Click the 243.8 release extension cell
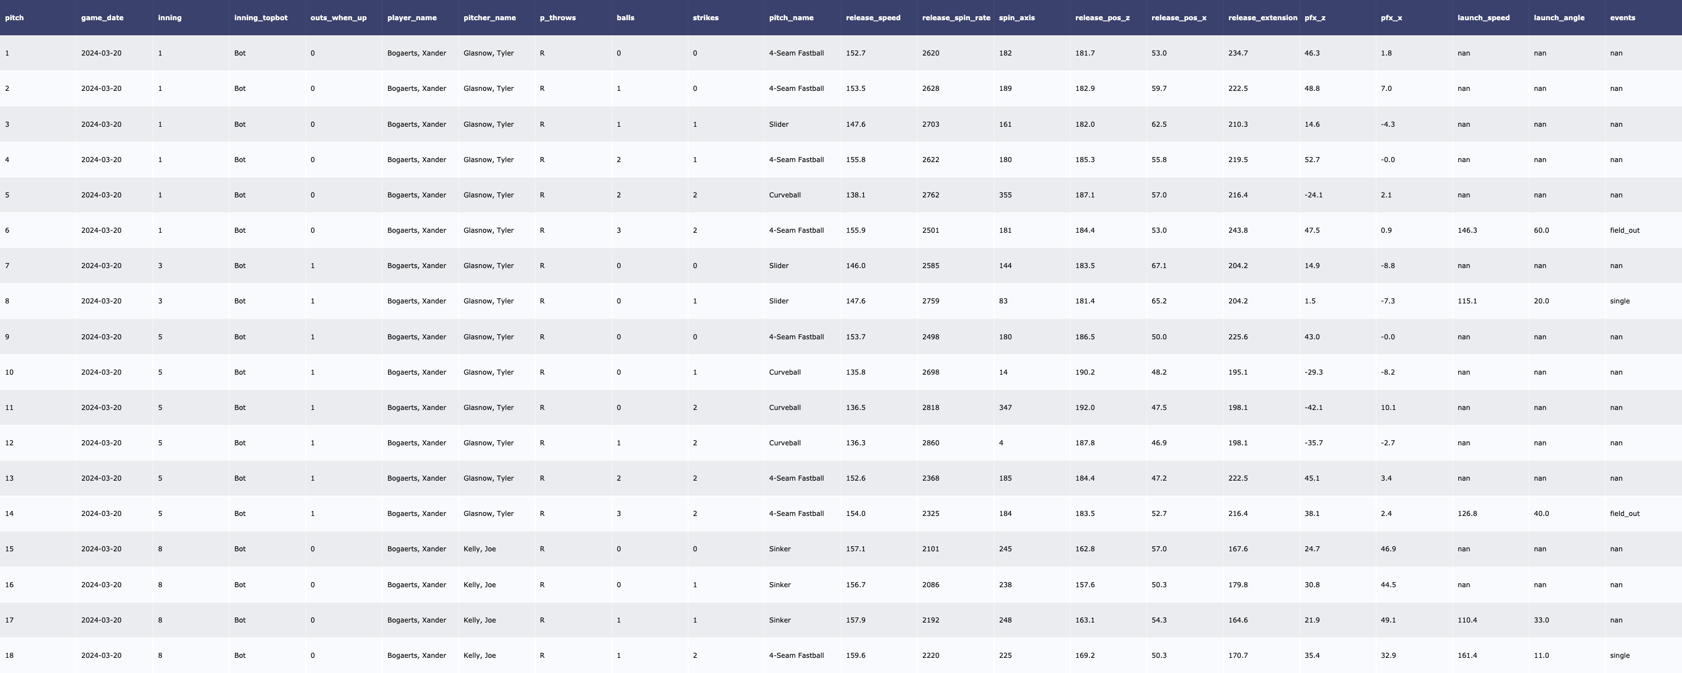The image size is (1682, 673). [1237, 230]
